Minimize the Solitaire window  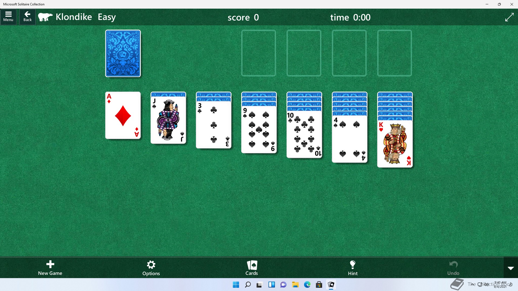(x=487, y=4)
